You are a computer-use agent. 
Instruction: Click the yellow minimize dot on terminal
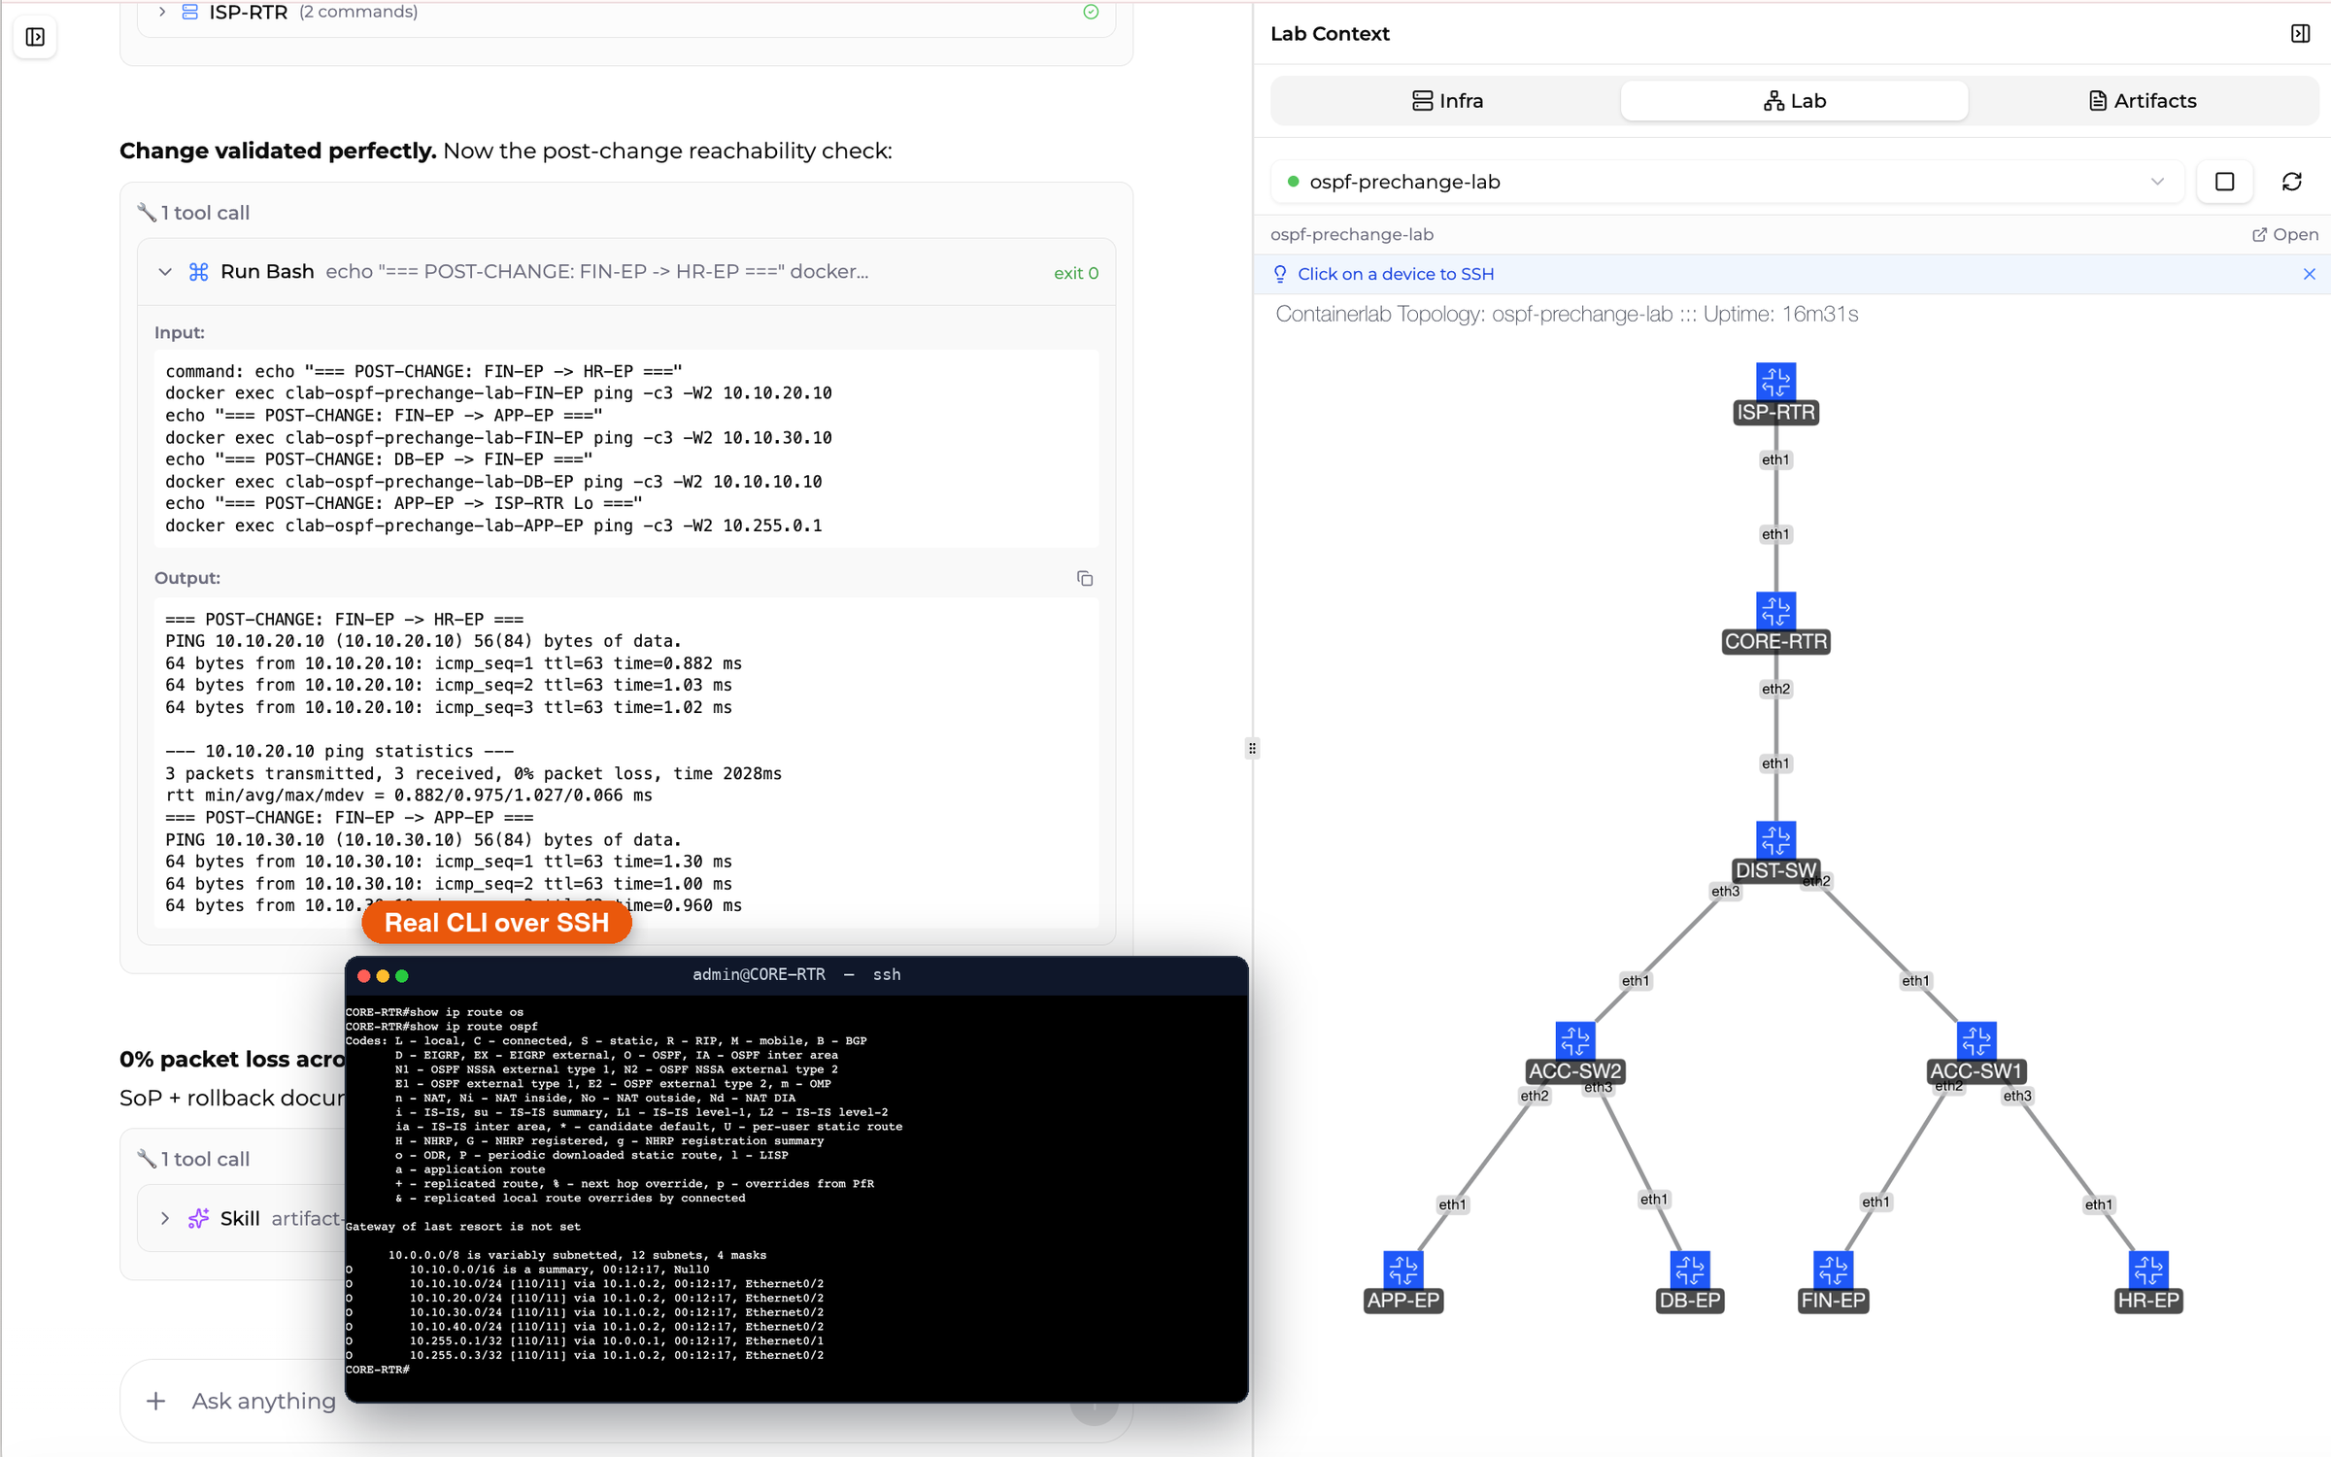(383, 975)
